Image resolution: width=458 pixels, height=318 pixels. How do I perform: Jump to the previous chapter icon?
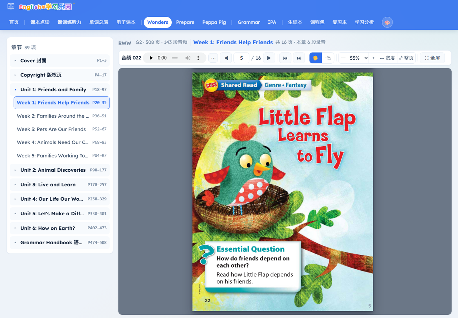(285, 58)
